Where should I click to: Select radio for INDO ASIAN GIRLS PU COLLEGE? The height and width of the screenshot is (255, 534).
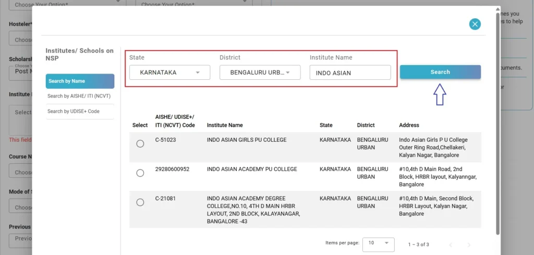coord(140,144)
